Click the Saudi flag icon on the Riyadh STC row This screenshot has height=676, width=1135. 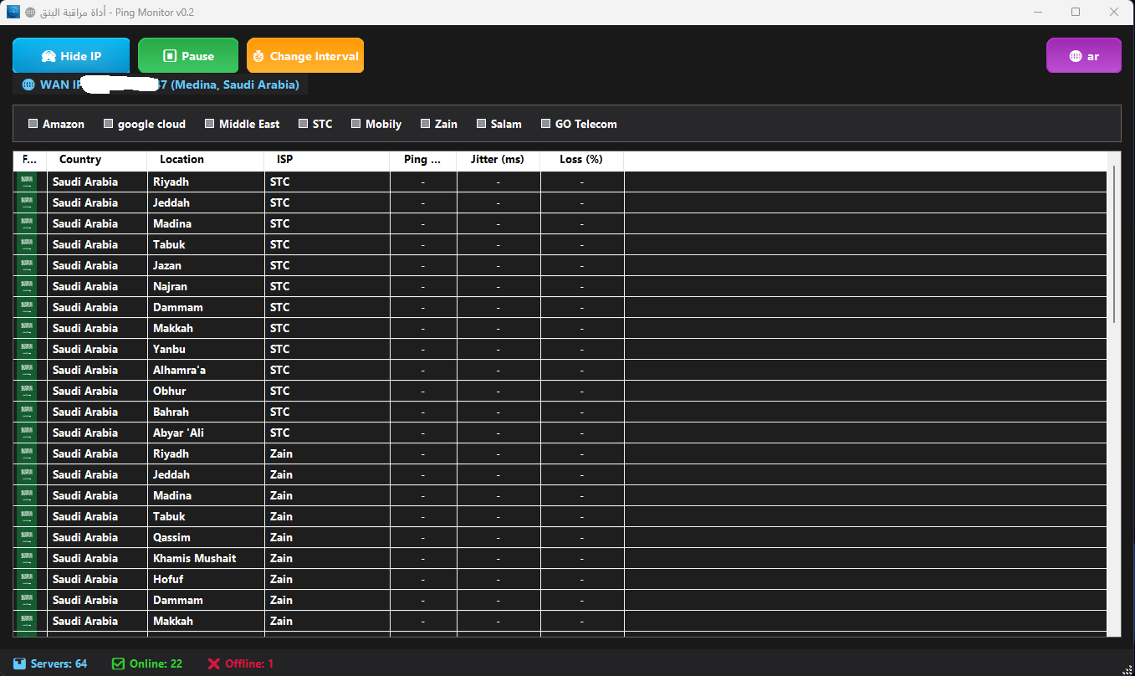[28, 182]
